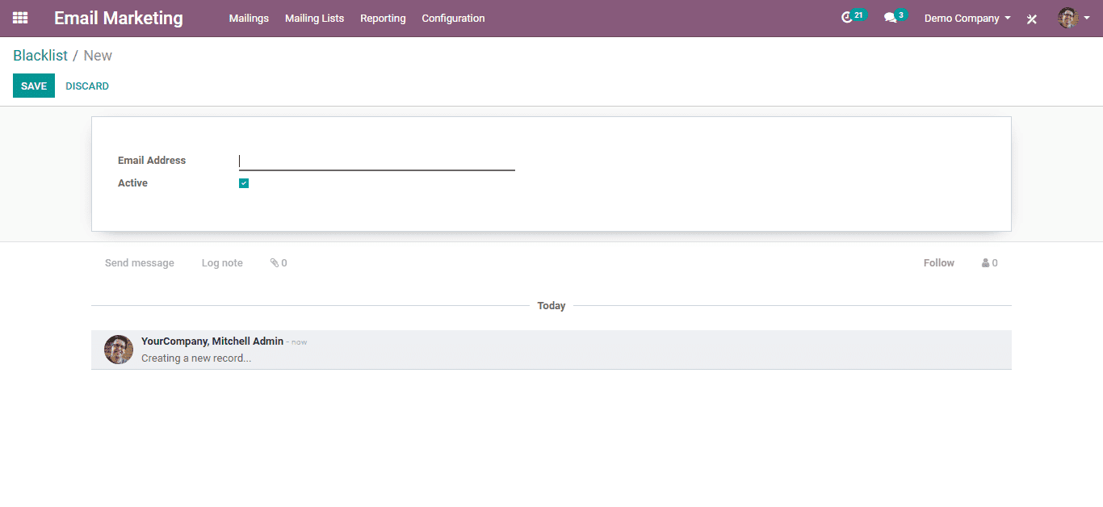
Task: Open the apps grid menu icon
Action: (x=20, y=18)
